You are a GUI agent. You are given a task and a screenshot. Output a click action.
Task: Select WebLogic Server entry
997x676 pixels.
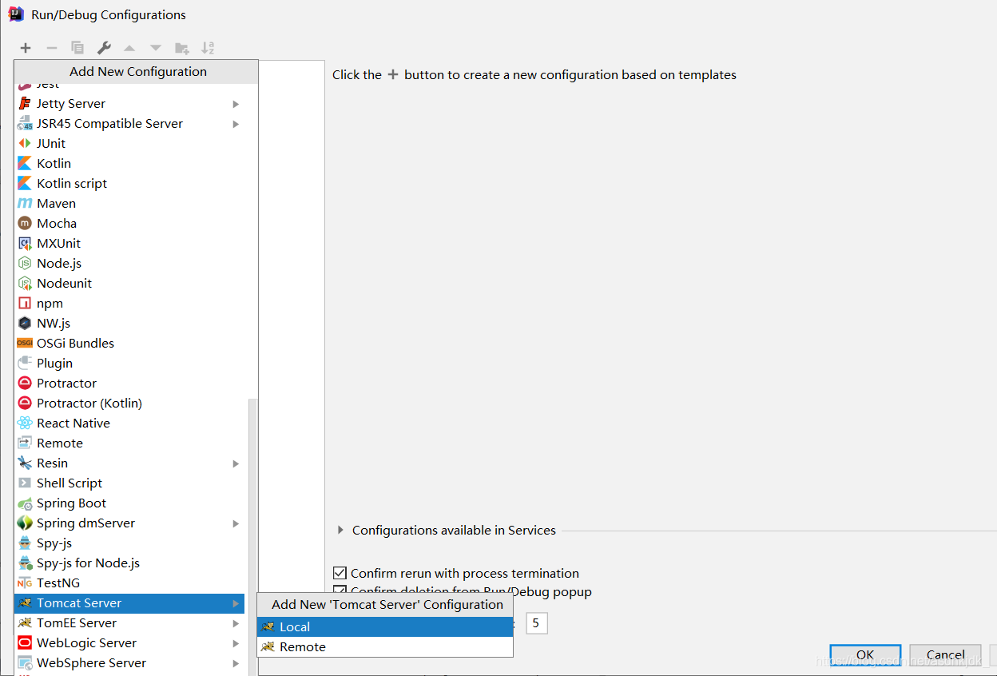129,643
